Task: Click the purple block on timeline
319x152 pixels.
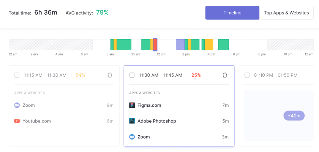Action: pos(180,44)
